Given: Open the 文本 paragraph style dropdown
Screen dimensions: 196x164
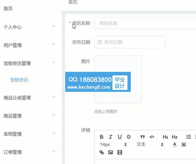Looking at the screenshot, I should [150, 145].
